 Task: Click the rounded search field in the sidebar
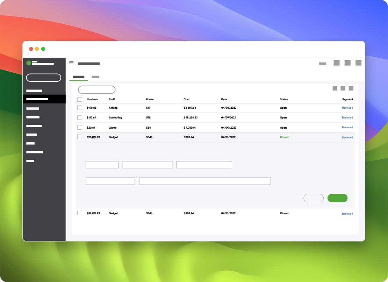click(x=44, y=78)
